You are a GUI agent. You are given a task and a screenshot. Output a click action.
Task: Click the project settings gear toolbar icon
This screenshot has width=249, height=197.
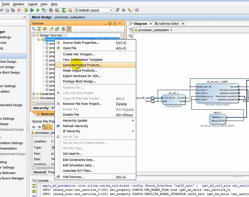pos(51,10)
